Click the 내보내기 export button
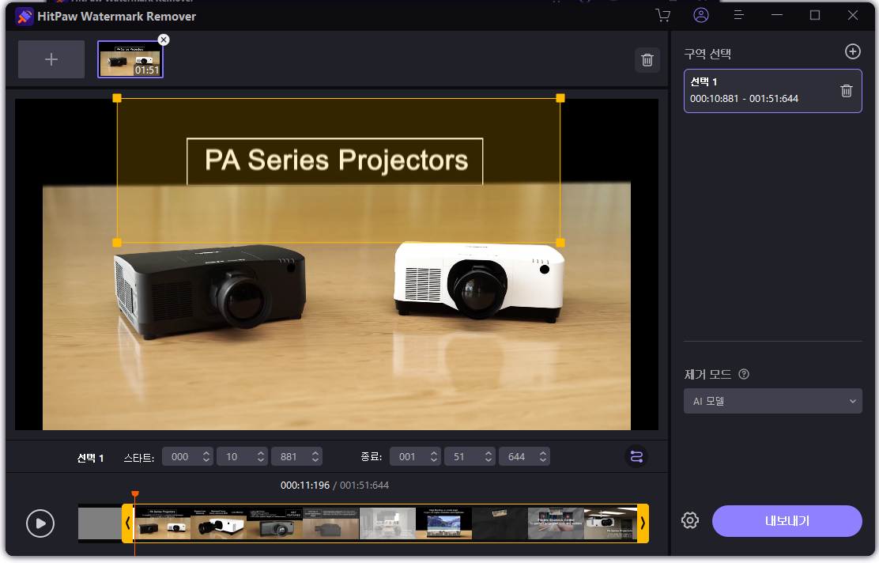 787,521
